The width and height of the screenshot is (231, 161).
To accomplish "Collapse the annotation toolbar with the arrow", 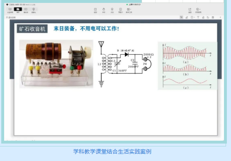I will (x=220, y=17).
